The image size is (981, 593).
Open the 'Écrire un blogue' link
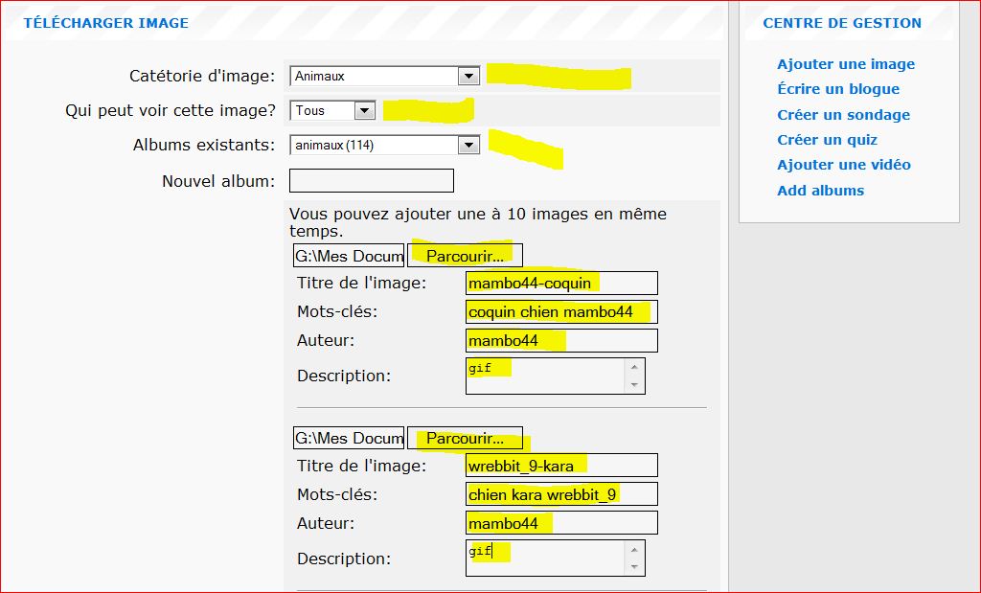tap(838, 89)
